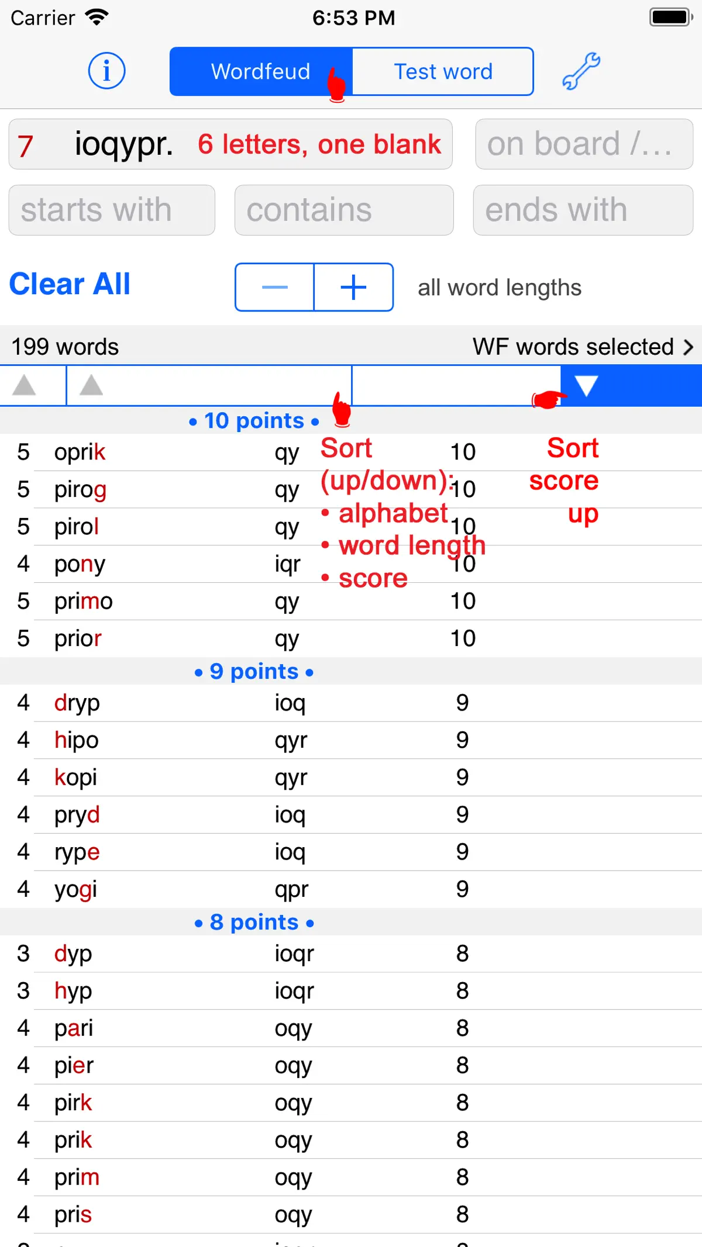Screen dimensions: 702x1247
Task: Tap the contains field
Action: [344, 210]
